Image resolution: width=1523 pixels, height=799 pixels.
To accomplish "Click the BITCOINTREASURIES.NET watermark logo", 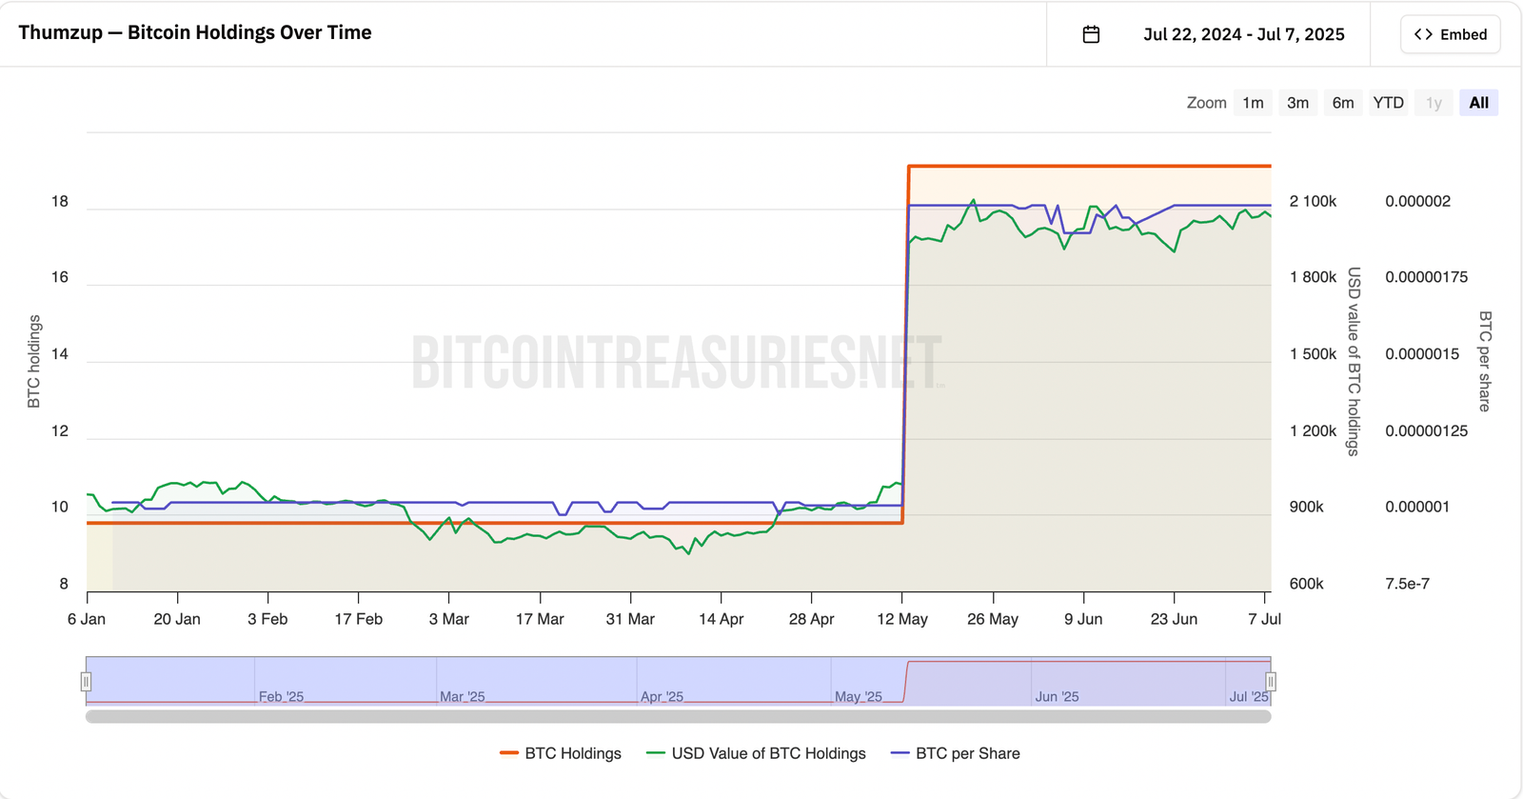I will point(678,362).
